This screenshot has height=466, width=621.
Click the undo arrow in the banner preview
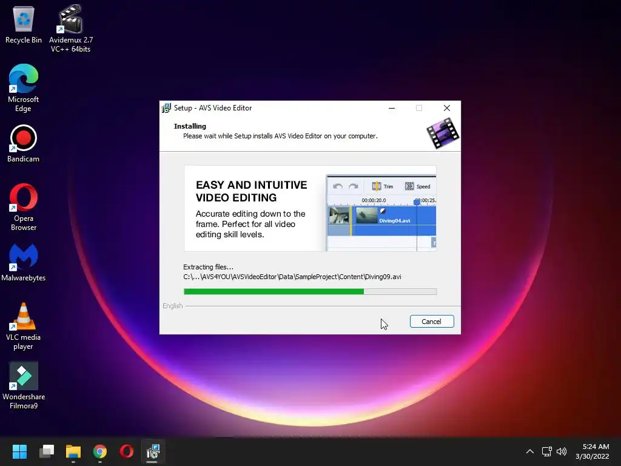[x=338, y=186]
